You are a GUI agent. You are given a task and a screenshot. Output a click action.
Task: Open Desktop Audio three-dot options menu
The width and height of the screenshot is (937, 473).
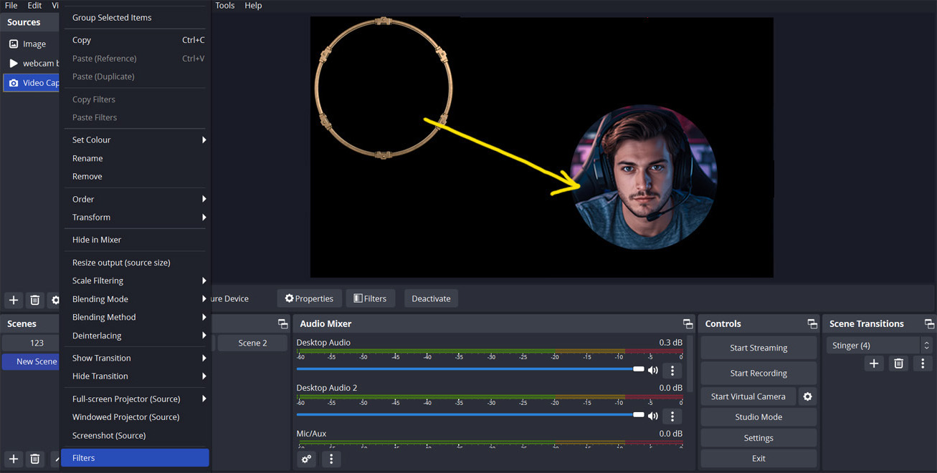point(672,370)
